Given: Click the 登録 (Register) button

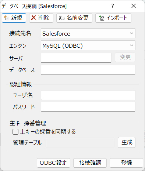Looking at the screenshot, I should [x=126, y=163].
